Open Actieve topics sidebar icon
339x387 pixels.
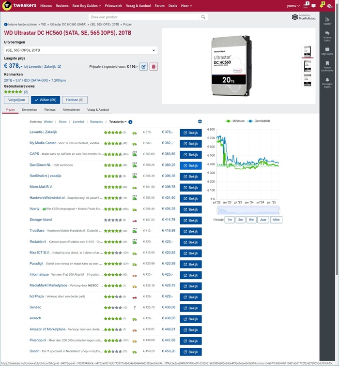coord(327,36)
